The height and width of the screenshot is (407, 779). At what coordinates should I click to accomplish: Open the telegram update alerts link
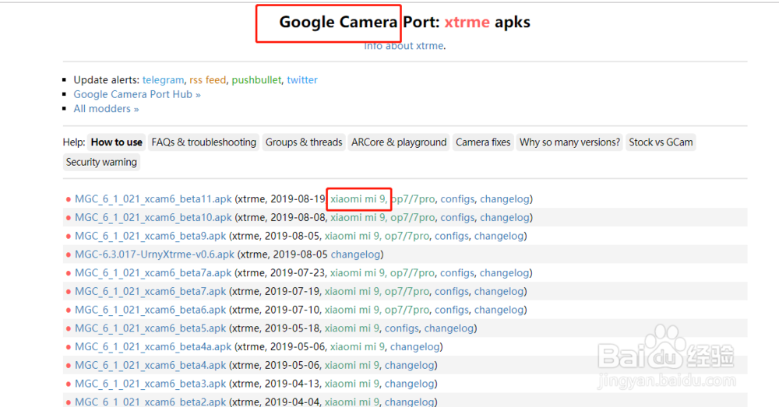163,80
